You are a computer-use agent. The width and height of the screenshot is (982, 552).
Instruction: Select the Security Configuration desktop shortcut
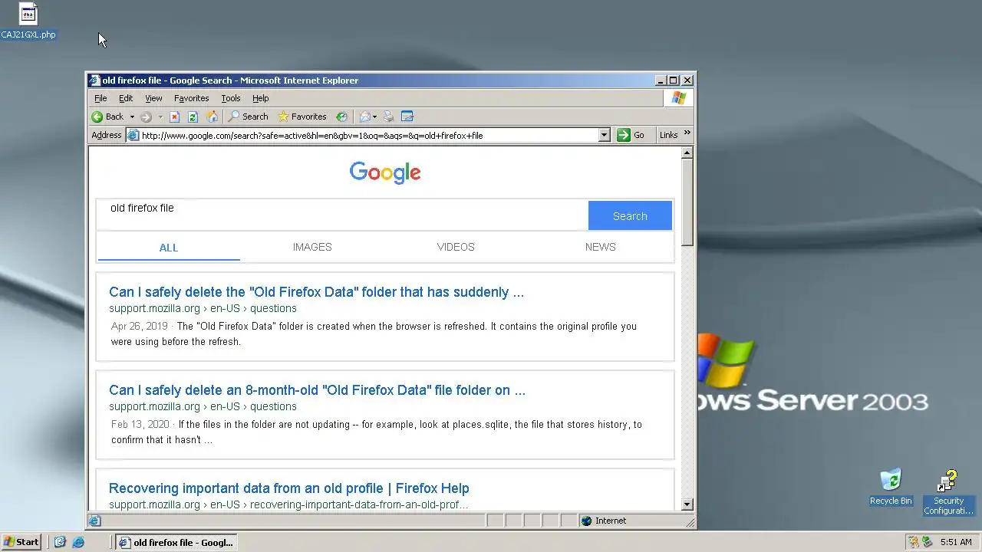coord(948,493)
